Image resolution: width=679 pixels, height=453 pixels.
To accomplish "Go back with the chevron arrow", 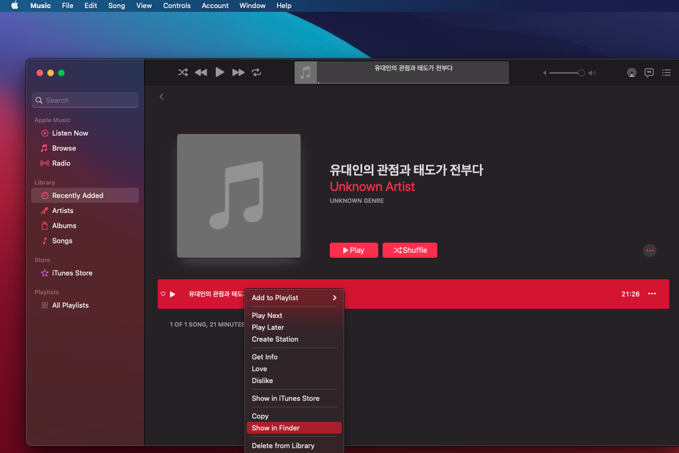I will tap(161, 96).
